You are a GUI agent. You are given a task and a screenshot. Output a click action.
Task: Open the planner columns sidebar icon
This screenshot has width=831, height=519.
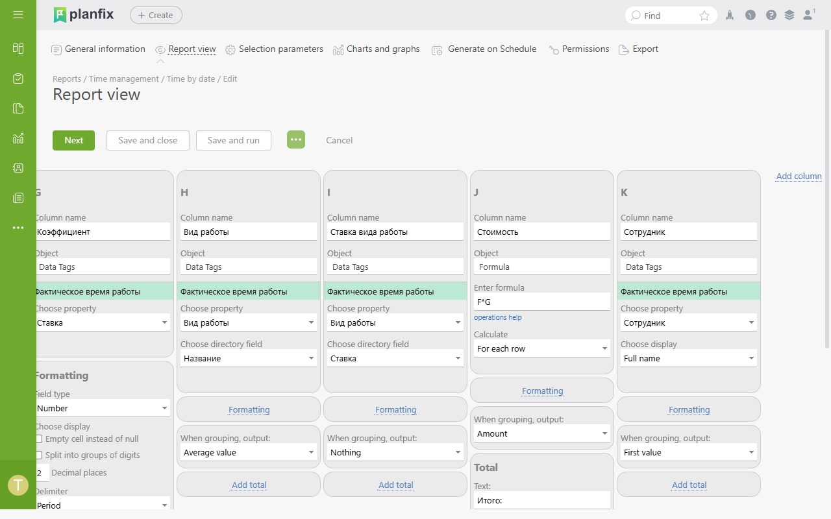(x=18, y=48)
